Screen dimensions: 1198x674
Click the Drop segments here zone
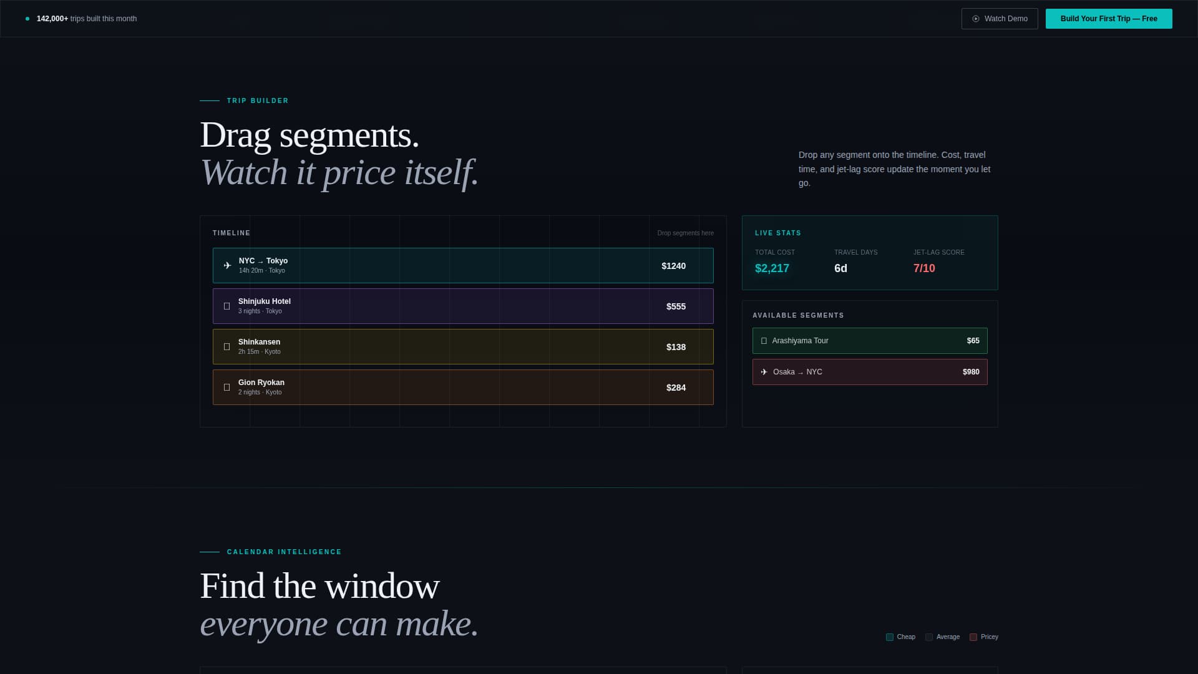(685, 233)
